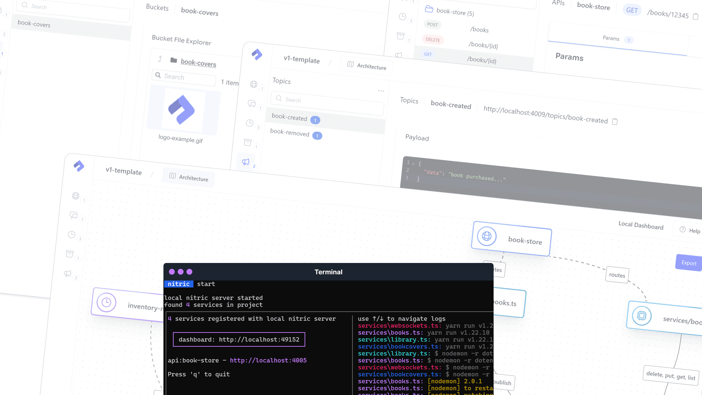Screen dimensions: 702x395
Task: Copy the book-created topic URL with the clipboard icon
Action: click(615, 121)
